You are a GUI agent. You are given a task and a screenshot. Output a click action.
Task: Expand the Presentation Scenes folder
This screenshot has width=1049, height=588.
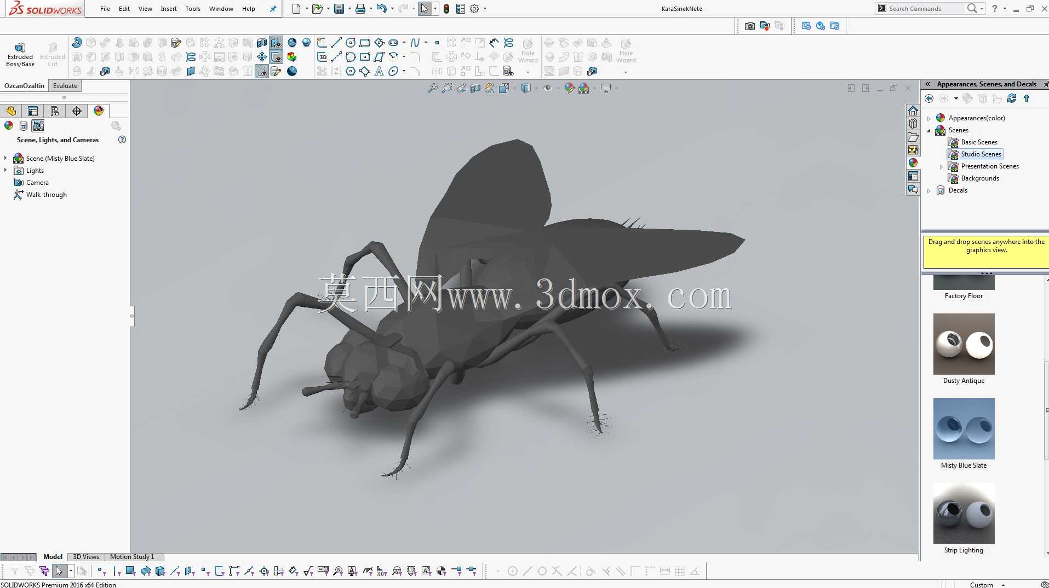click(942, 166)
